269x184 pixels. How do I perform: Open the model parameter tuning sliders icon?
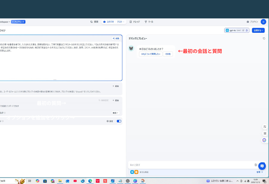247,30
